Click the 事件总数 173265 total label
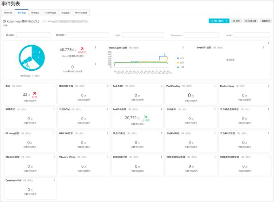 (30, 76)
